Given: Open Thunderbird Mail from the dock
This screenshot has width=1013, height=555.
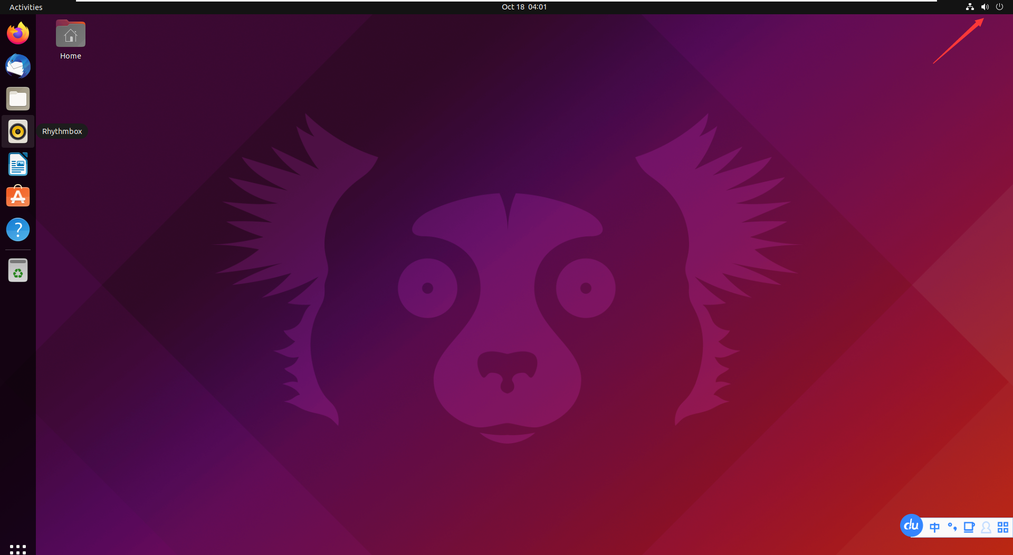Looking at the screenshot, I should [18, 66].
